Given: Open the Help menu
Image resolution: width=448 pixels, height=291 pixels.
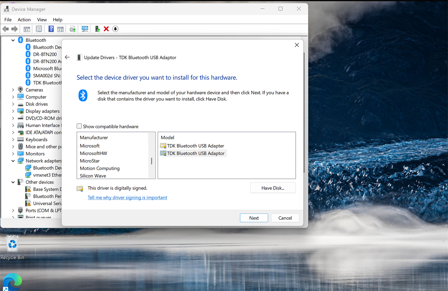Looking at the screenshot, I should point(57,20).
